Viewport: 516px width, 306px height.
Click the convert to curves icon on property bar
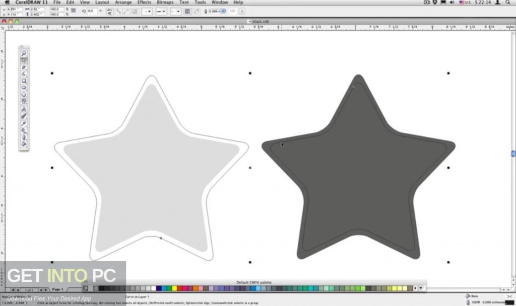pyautogui.click(x=196, y=12)
